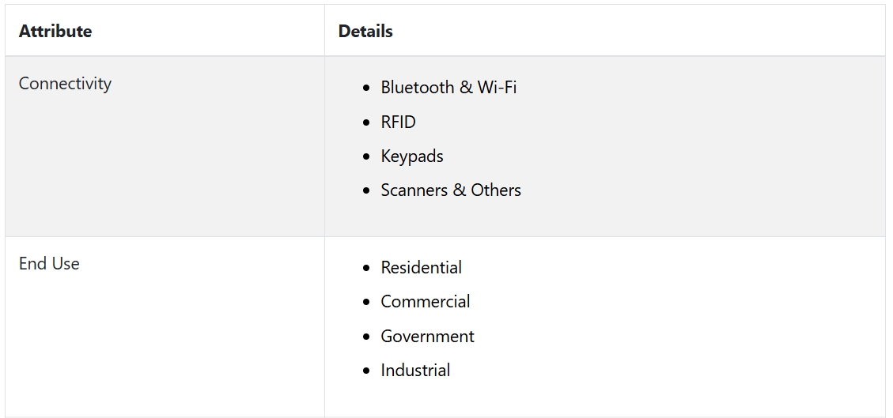Viewport: 893px width, 418px height.
Task: Click the bullet beside Scanners & Others
Action: [x=366, y=190]
